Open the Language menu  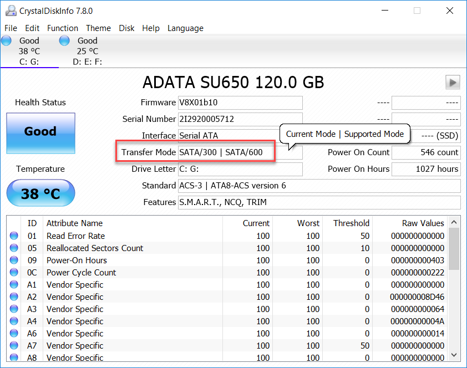(185, 28)
